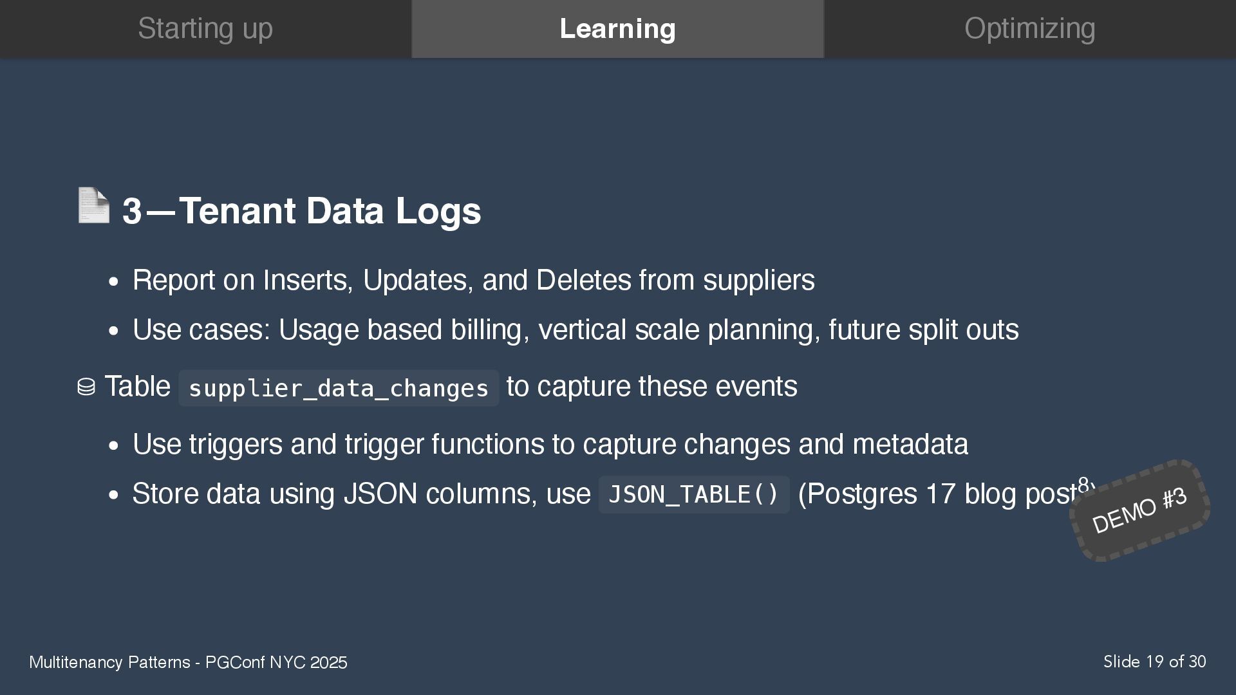Click the Postgres 17 blog post text

pyautogui.click(x=937, y=494)
